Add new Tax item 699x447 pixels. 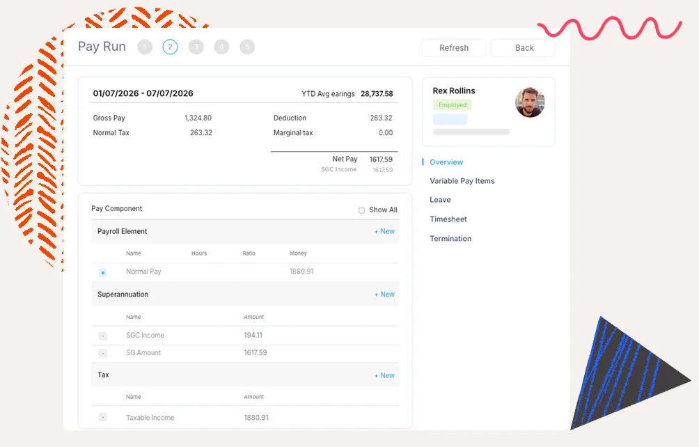[x=384, y=376]
